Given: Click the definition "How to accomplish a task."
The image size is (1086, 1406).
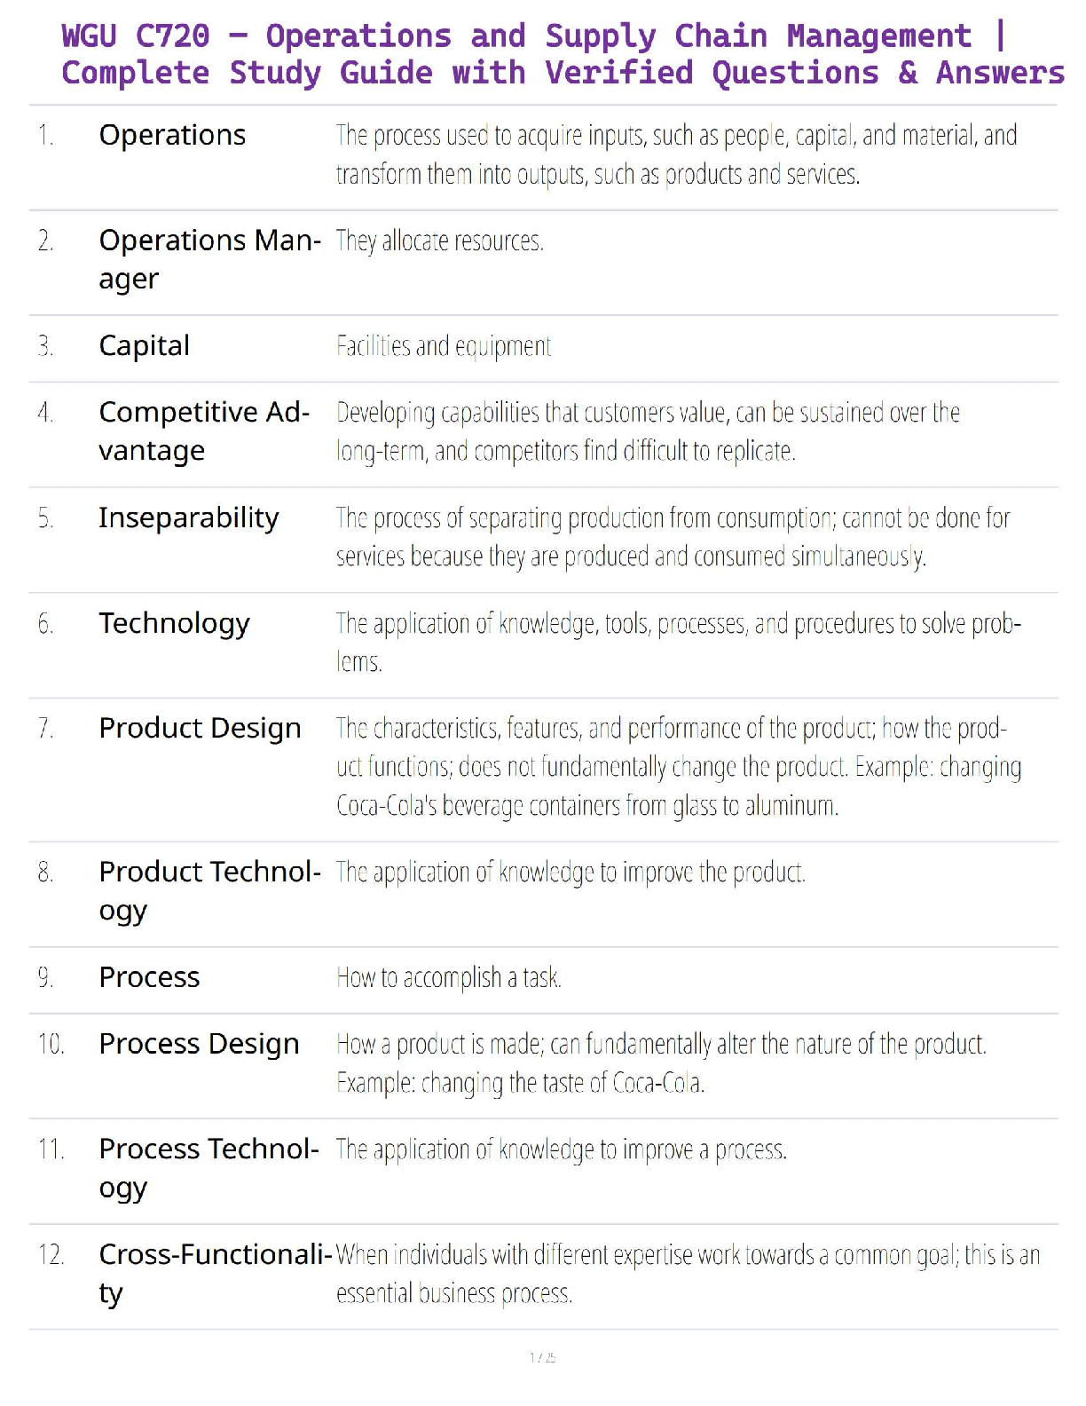Looking at the screenshot, I should click(448, 977).
